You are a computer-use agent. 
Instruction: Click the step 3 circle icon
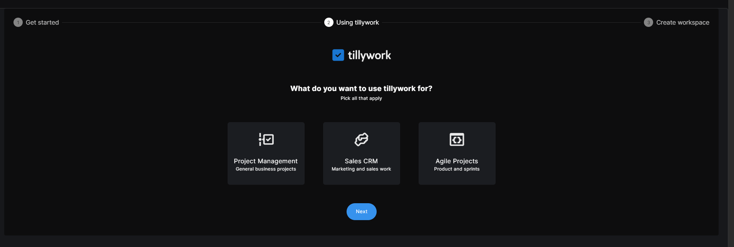pos(649,22)
